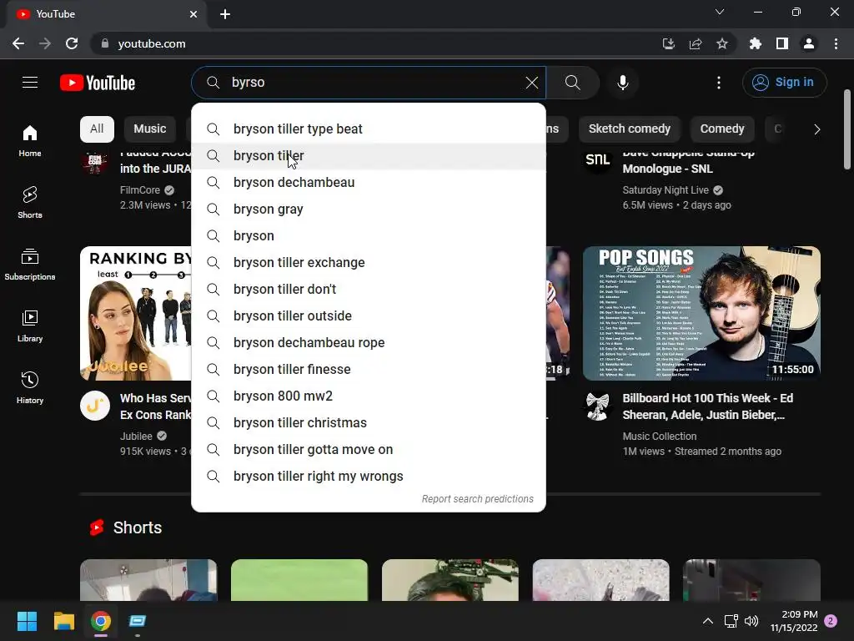Choose suggestion 'bryson tiller right my wrongs'
This screenshot has width=854, height=641.
[369, 477]
